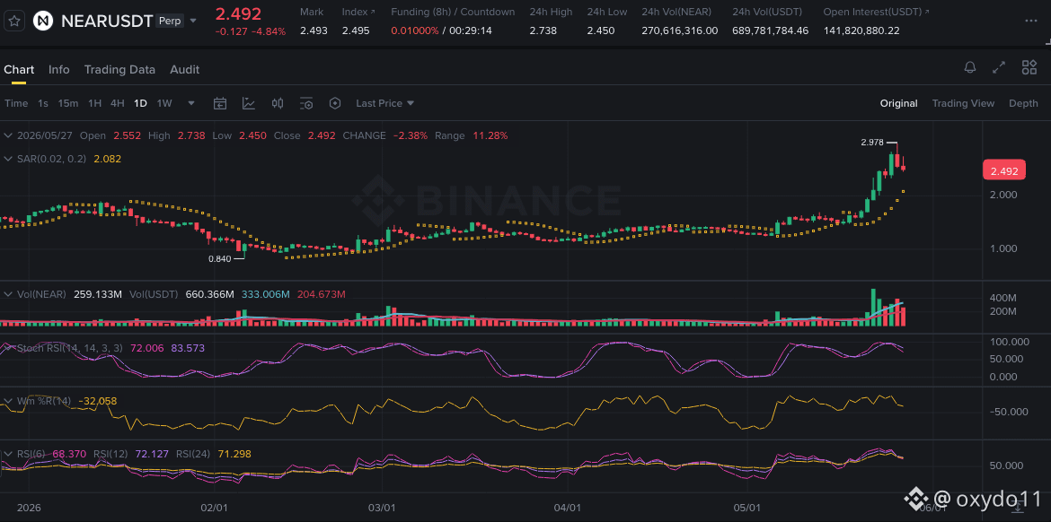
Task: Click the 2.978 high price marker
Action: point(872,142)
